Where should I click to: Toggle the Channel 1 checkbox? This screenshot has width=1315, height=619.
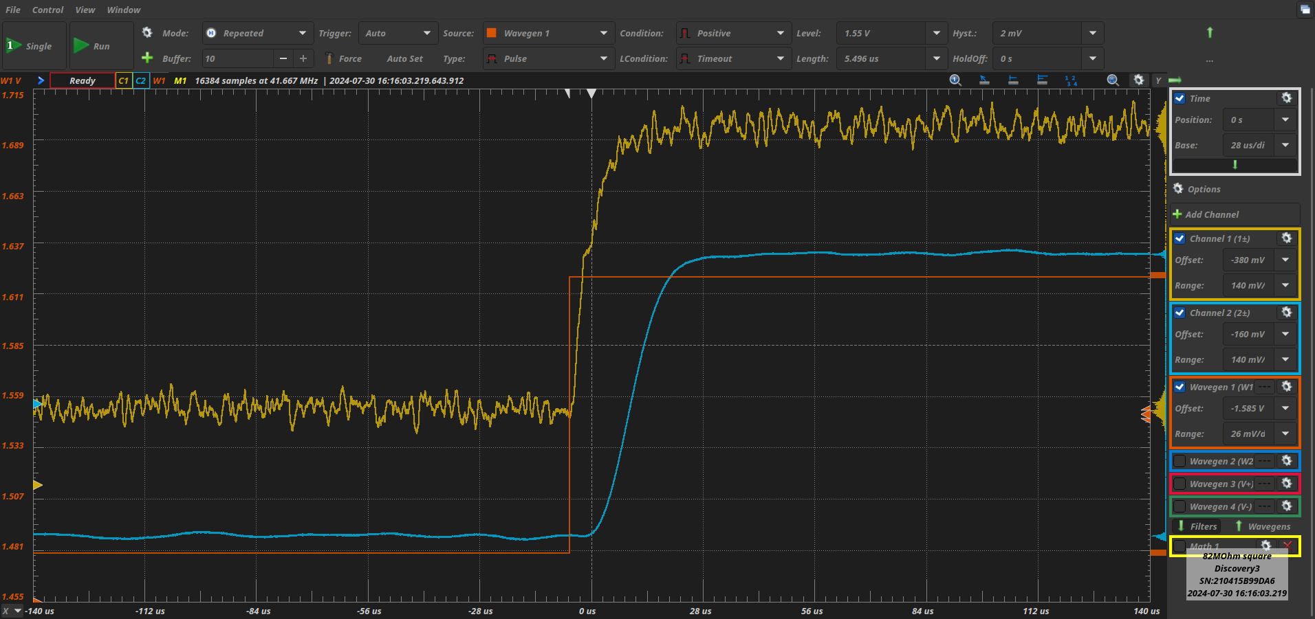tap(1180, 238)
